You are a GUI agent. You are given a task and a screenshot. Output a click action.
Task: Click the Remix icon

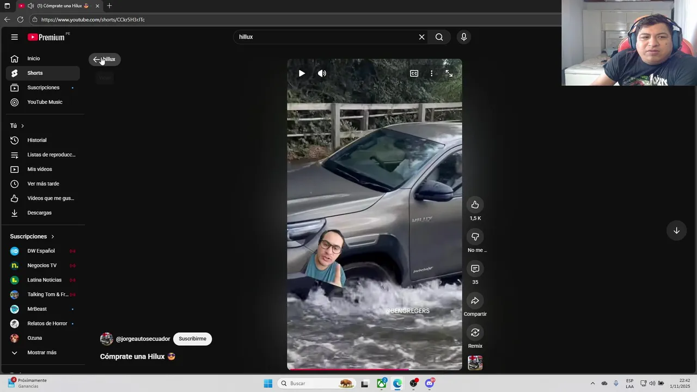[x=475, y=333]
